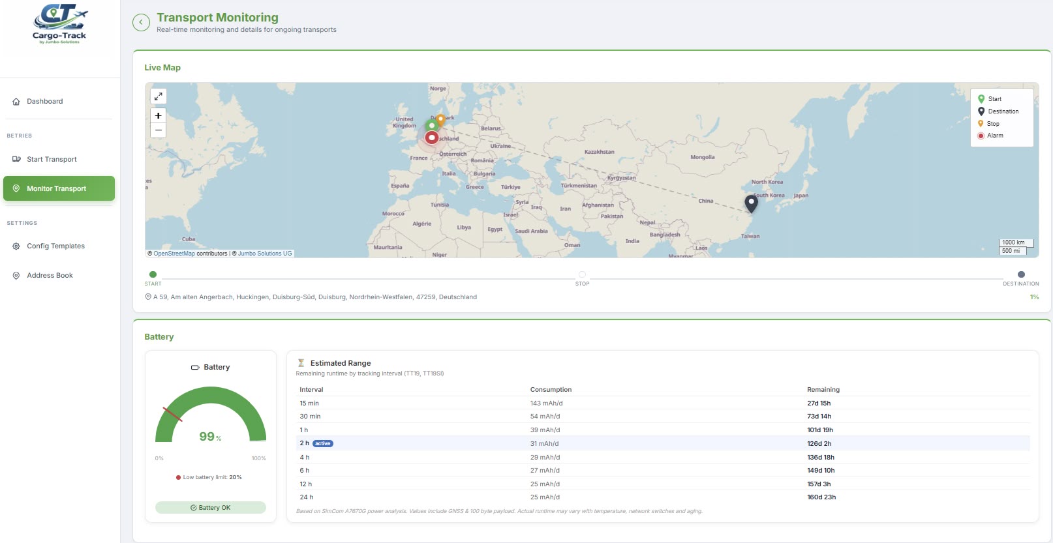The height and width of the screenshot is (543, 1053).
Task: Click the battery icon in Battery card
Action: click(194, 368)
